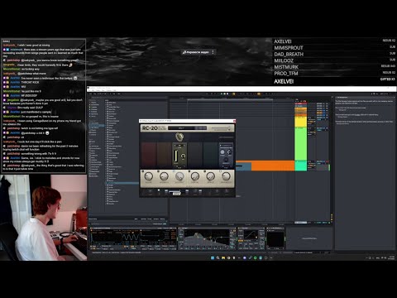The width and height of the screenshot is (397, 298).
Task: Open File Explorer from the taskbar
Action: pos(223,257)
